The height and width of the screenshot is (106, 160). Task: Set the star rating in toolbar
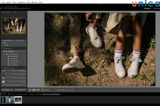[x=61, y=90]
